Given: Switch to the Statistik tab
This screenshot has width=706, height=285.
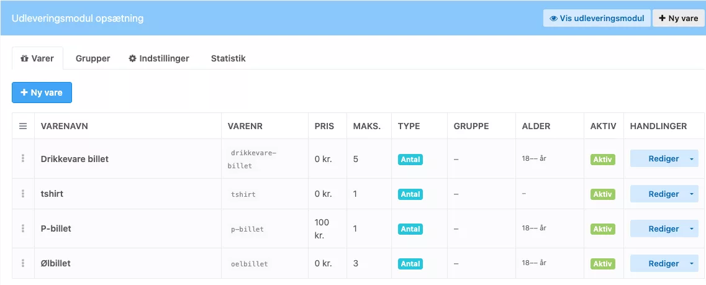Looking at the screenshot, I should [229, 58].
